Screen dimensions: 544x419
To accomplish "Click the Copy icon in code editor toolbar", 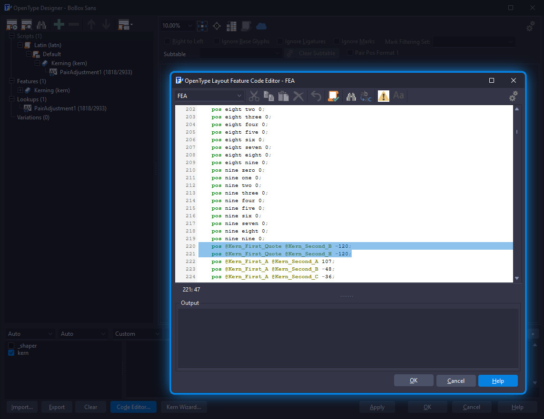I will [x=269, y=96].
